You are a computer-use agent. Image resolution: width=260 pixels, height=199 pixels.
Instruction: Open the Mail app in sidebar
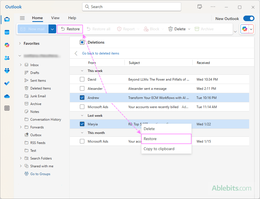[x=7, y=19]
